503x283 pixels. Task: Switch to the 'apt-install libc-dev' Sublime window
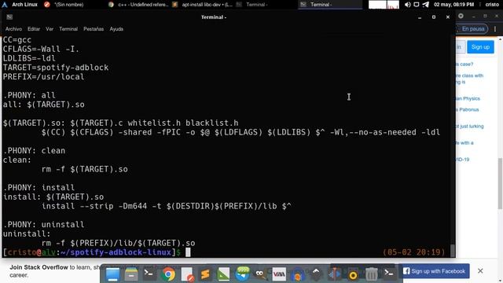click(203, 5)
